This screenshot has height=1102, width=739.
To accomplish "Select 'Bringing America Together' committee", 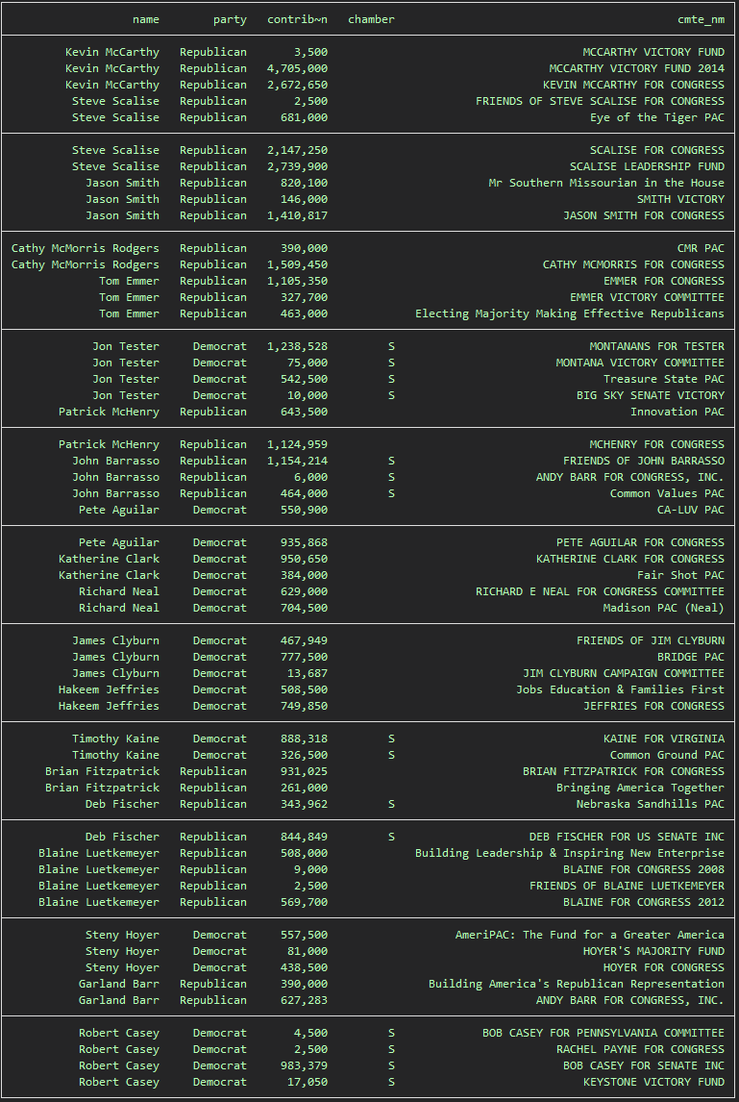I will pos(640,788).
